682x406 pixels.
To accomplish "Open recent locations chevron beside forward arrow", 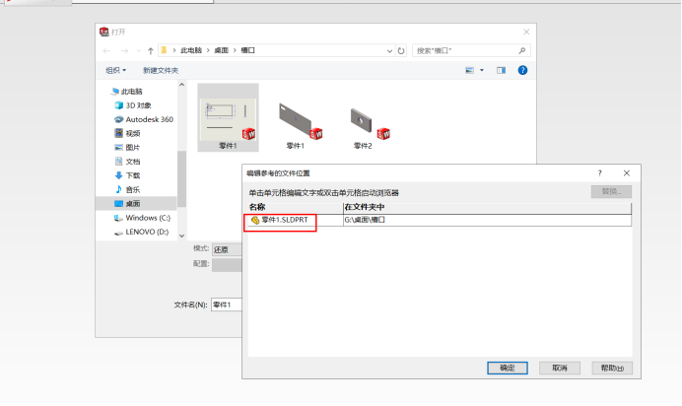I will click(x=138, y=51).
